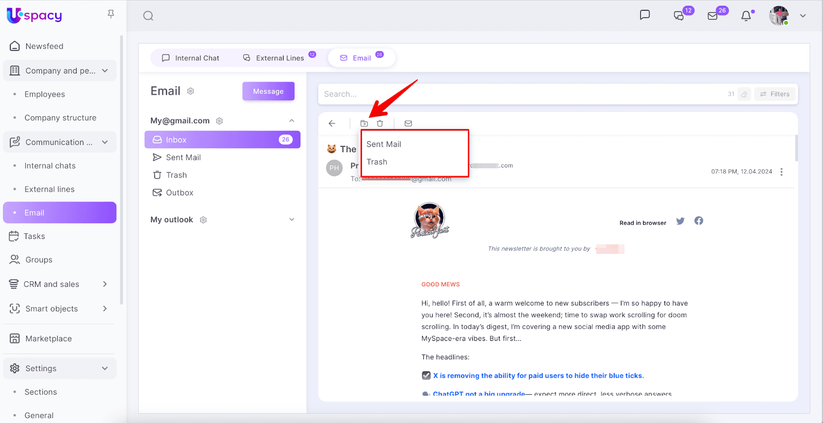Click the Twitter icon in the newsletter
This screenshot has height=423, width=823.
pos(680,221)
